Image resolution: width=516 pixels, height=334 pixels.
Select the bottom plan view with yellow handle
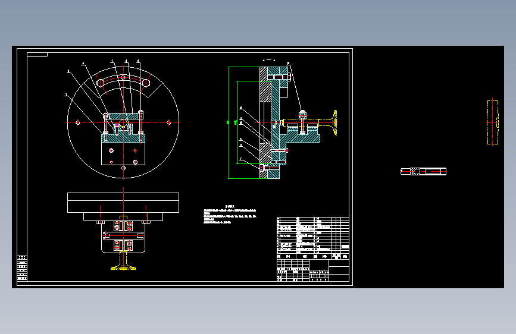[x=123, y=231]
